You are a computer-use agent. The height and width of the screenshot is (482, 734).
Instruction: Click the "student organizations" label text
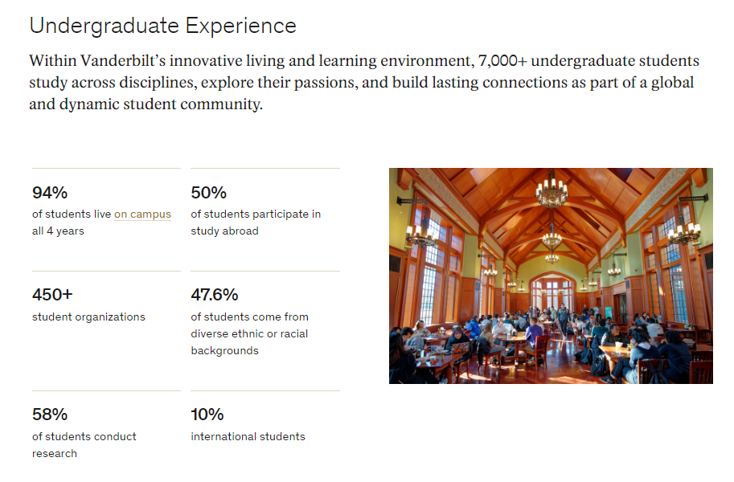88,317
